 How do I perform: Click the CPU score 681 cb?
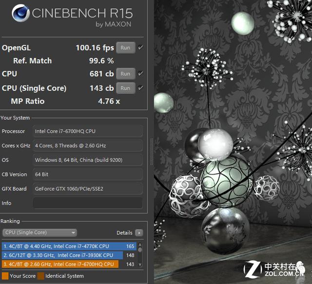pyautogui.click(x=101, y=73)
